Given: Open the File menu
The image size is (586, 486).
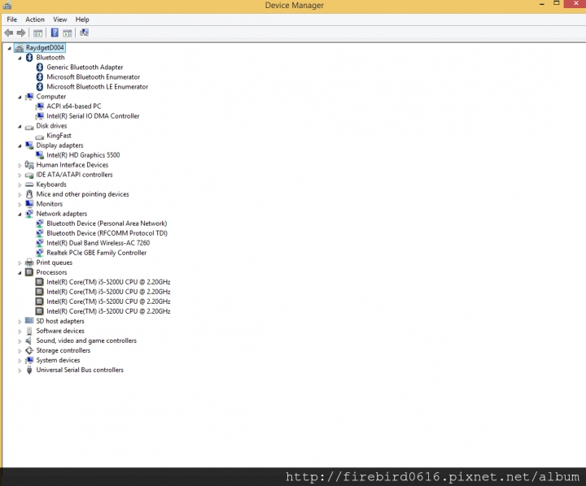Looking at the screenshot, I should (12, 20).
